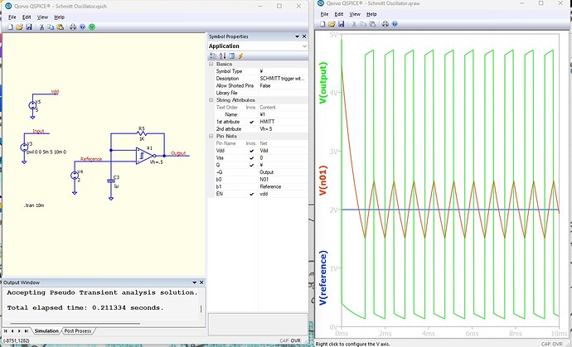Toggle Invis. check for 1st attribute
Screen dimensions: 572x347
tap(251, 122)
